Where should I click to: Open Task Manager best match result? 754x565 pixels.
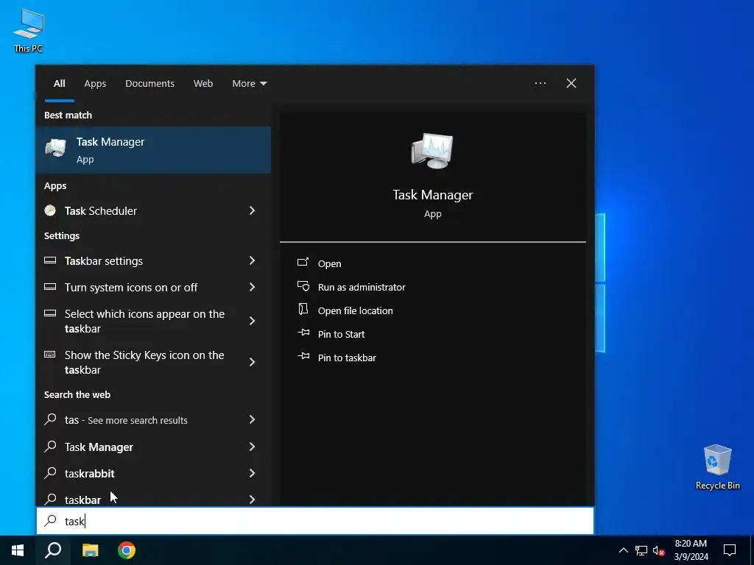pos(153,150)
